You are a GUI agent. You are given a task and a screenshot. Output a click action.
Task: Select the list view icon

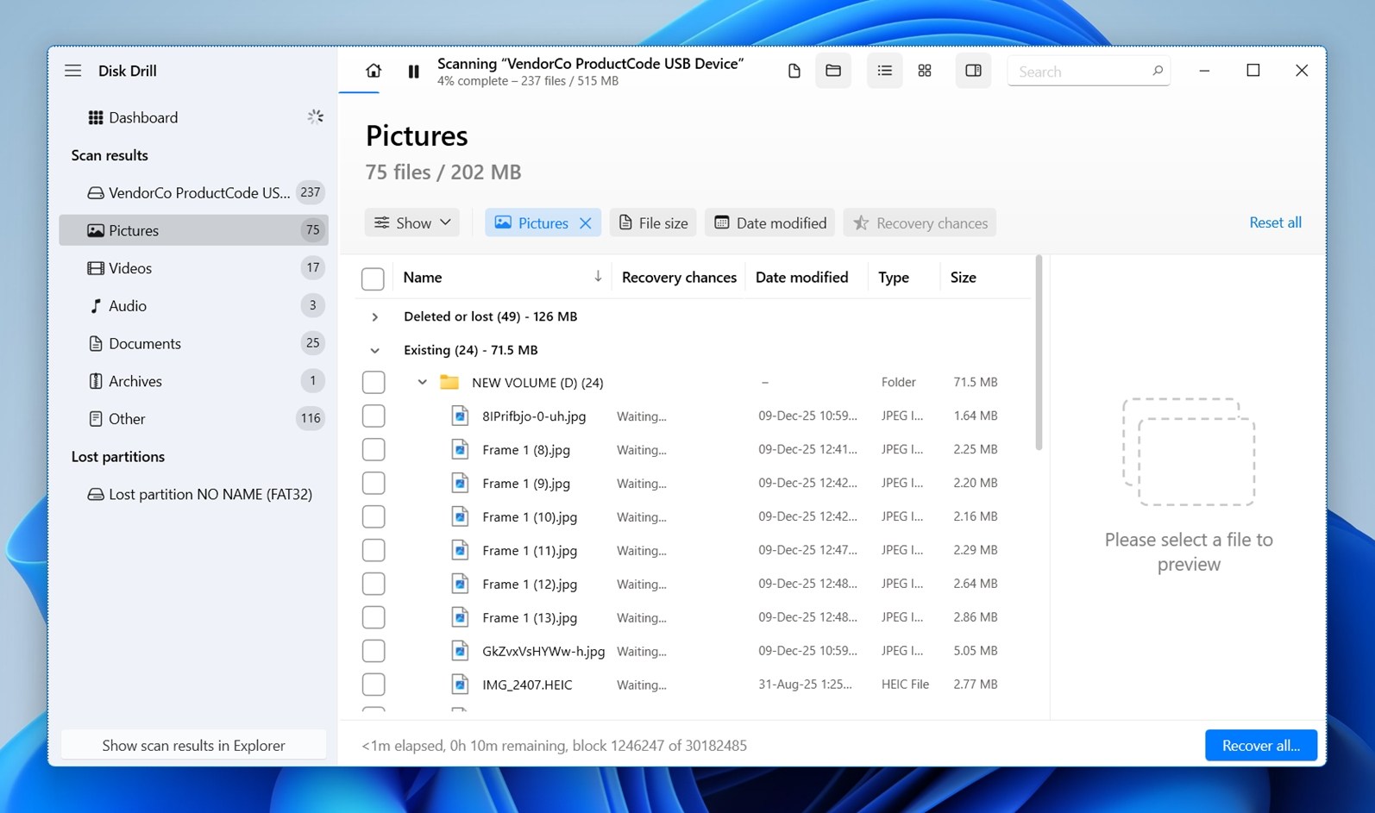(x=884, y=71)
